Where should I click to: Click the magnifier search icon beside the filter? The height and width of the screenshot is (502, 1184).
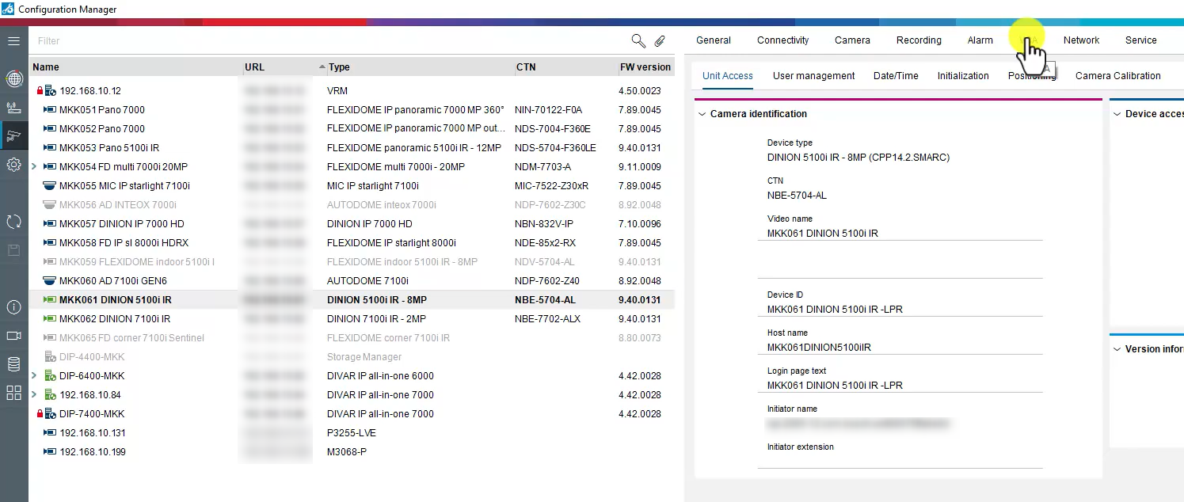coord(638,40)
